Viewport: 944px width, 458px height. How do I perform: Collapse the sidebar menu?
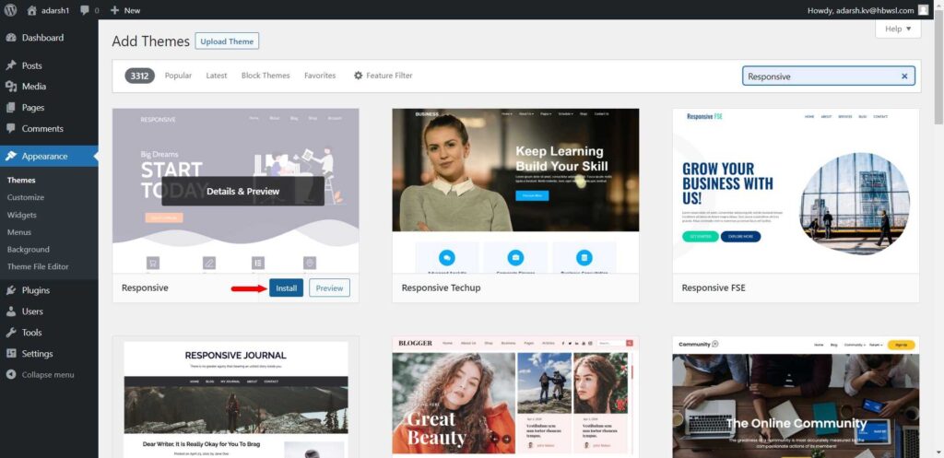(x=49, y=374)
